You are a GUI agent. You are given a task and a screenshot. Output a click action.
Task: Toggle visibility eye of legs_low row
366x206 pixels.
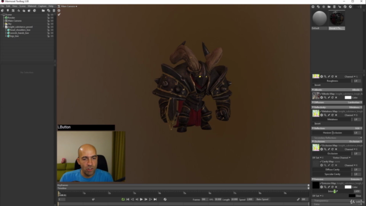[x=52, y=36]
